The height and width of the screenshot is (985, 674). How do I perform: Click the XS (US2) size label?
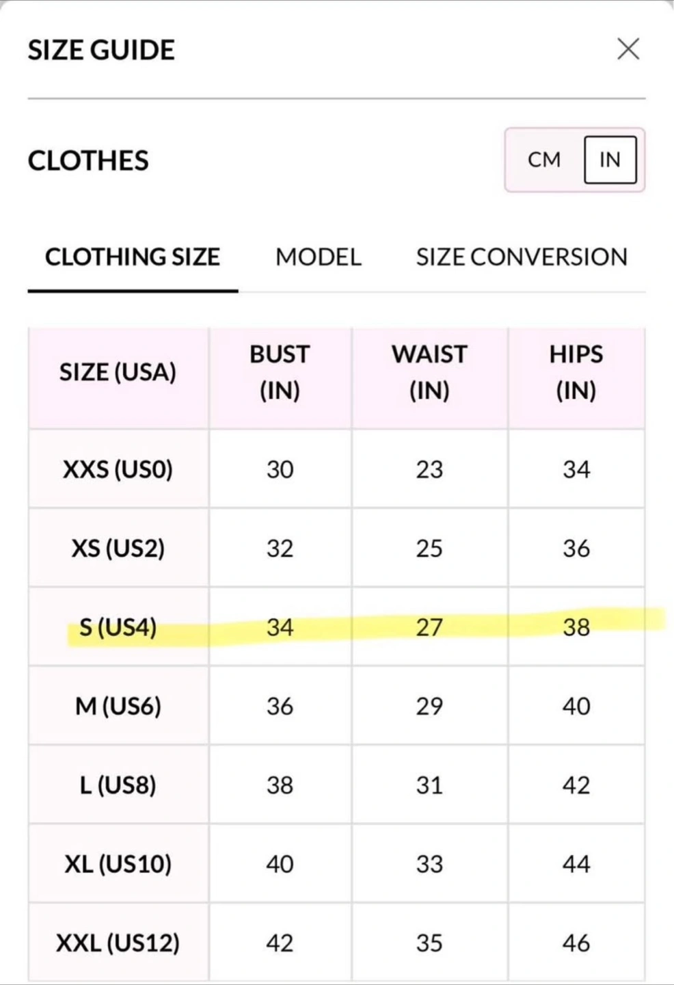(x=118, y=548)
